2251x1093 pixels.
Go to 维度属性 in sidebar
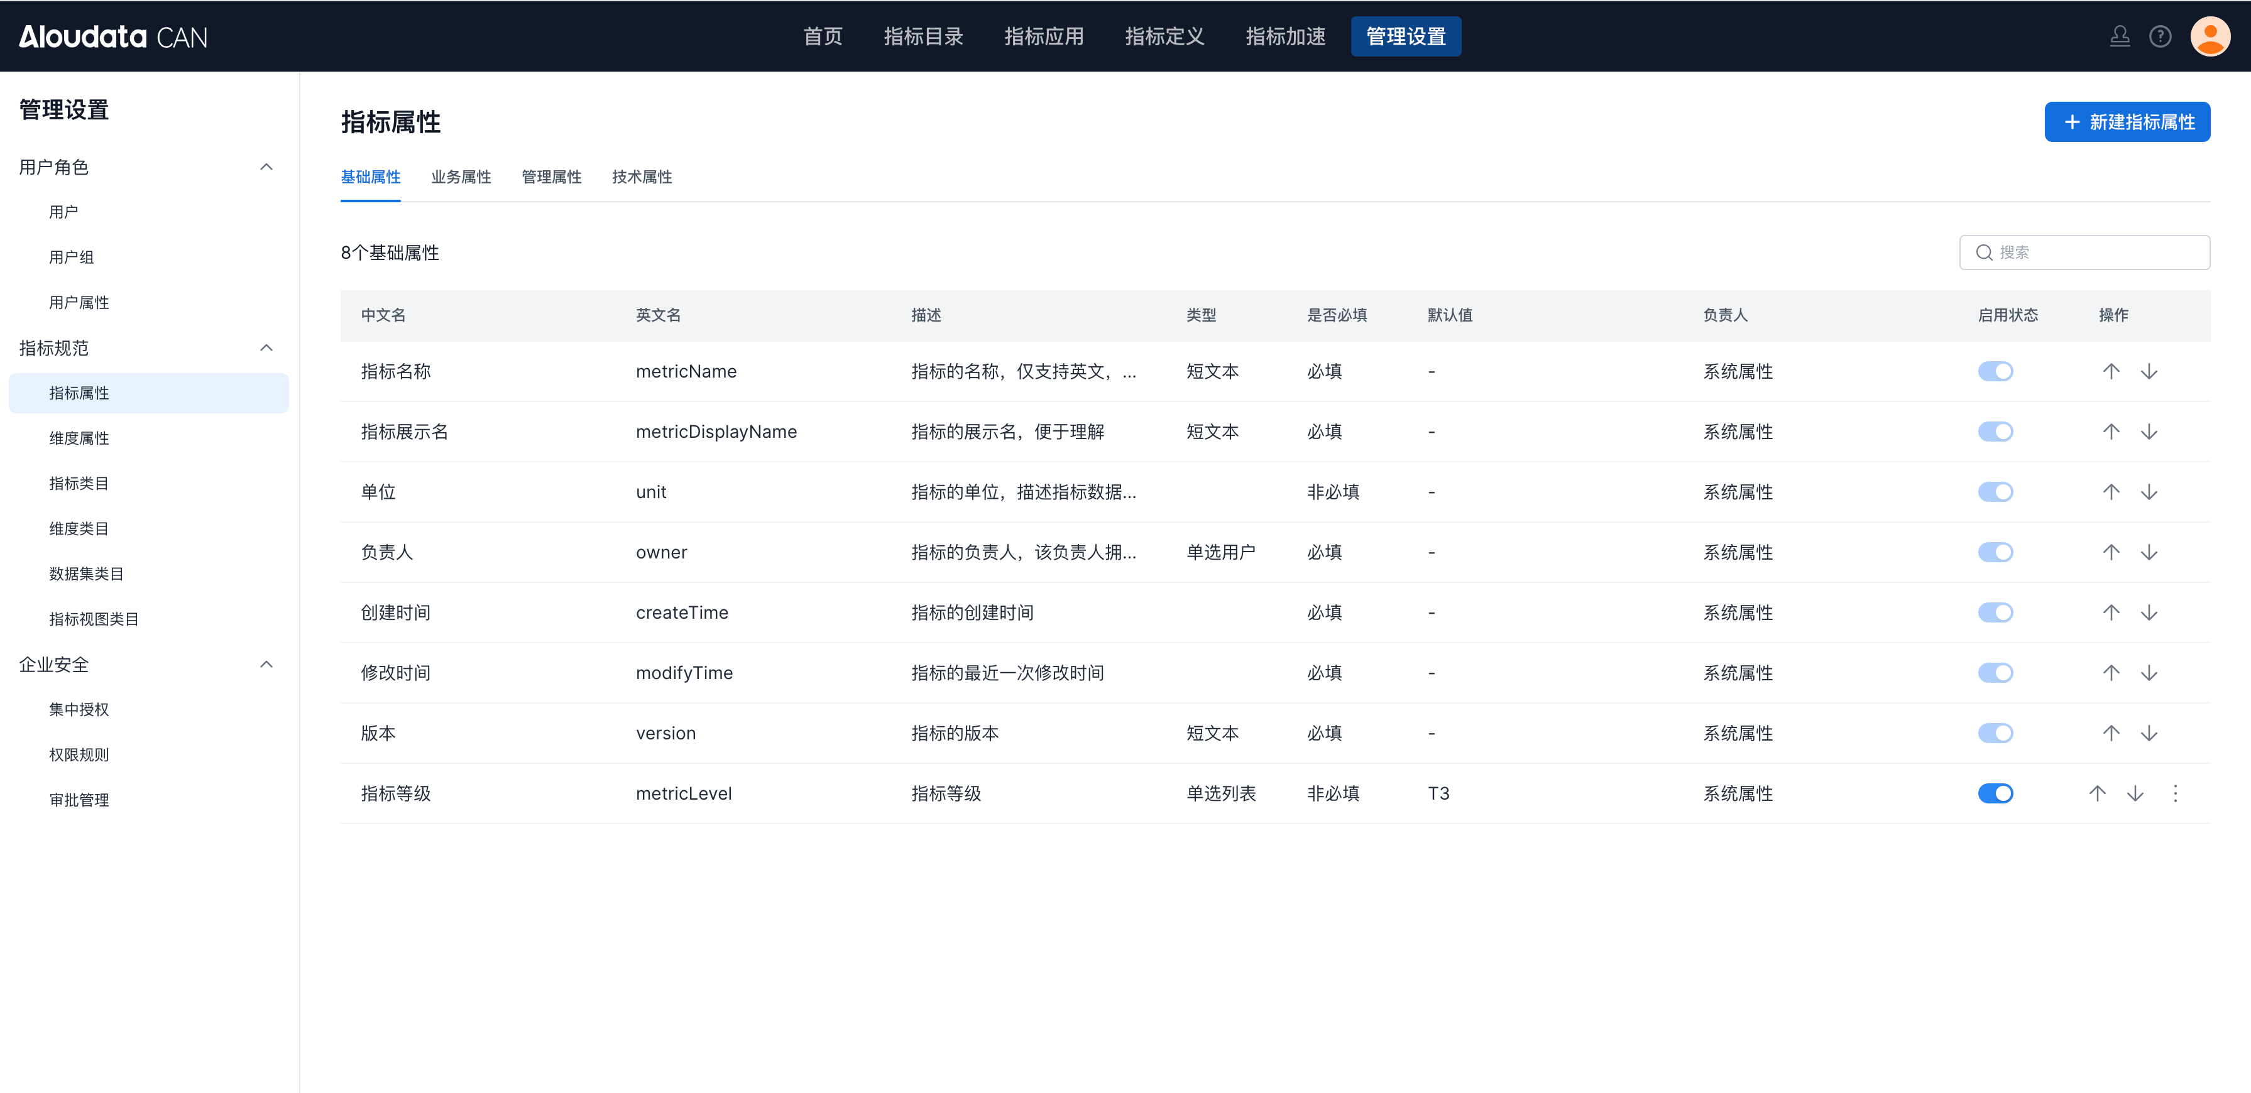(x=79, y=438)
